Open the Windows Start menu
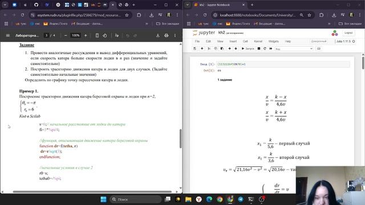The width and height of the screenshot is (365, 205). tap(103, 199)
